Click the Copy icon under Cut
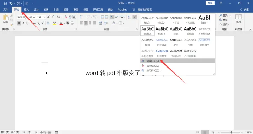Viewport: 253px width, 134px height. pyautogui.click(x=12, y=20)
